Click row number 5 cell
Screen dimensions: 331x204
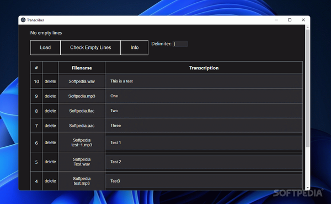(x=36, y=162)
